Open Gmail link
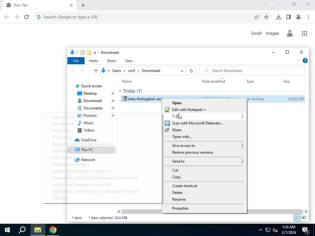The image size is (315, 236). tap(256, 33)
